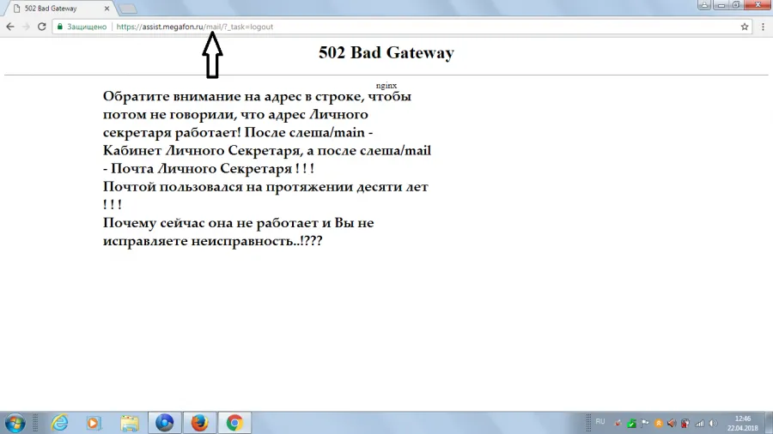
Task: Switch to Chrome on the taskbar
Action: click(x=234, y=423)
